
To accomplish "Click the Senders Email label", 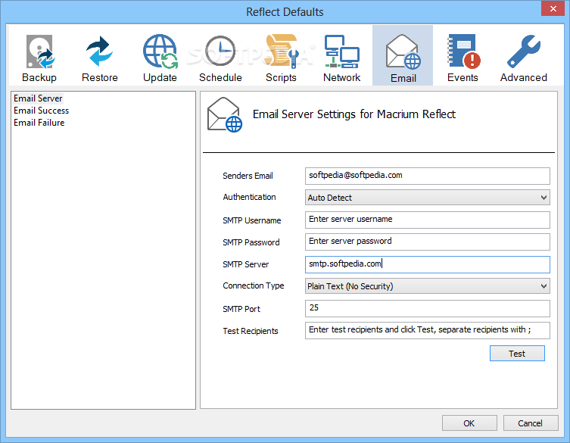I will point(248,176).
